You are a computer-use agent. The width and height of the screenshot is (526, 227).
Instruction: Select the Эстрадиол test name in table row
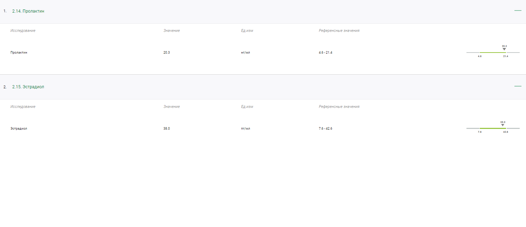19,129
